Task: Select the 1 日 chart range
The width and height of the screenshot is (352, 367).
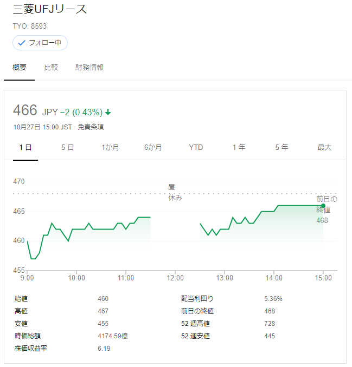Action: click(25, 147)
